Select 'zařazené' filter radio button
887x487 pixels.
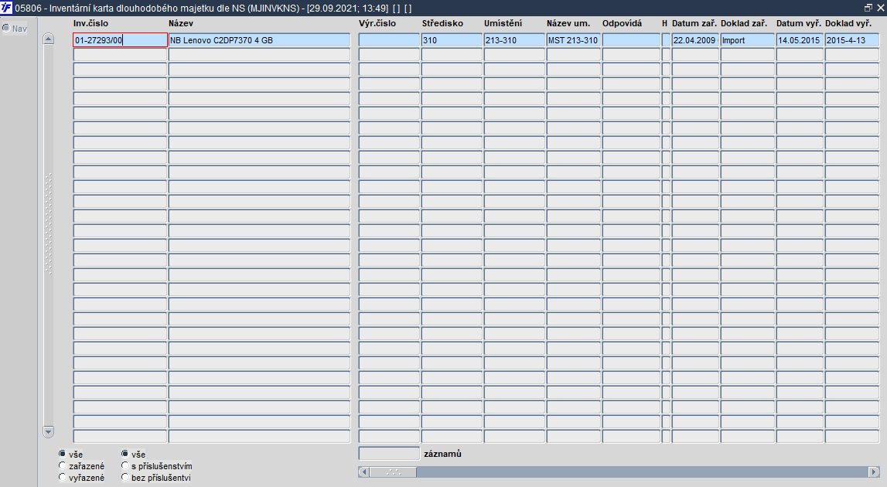[x=62, y=465]
